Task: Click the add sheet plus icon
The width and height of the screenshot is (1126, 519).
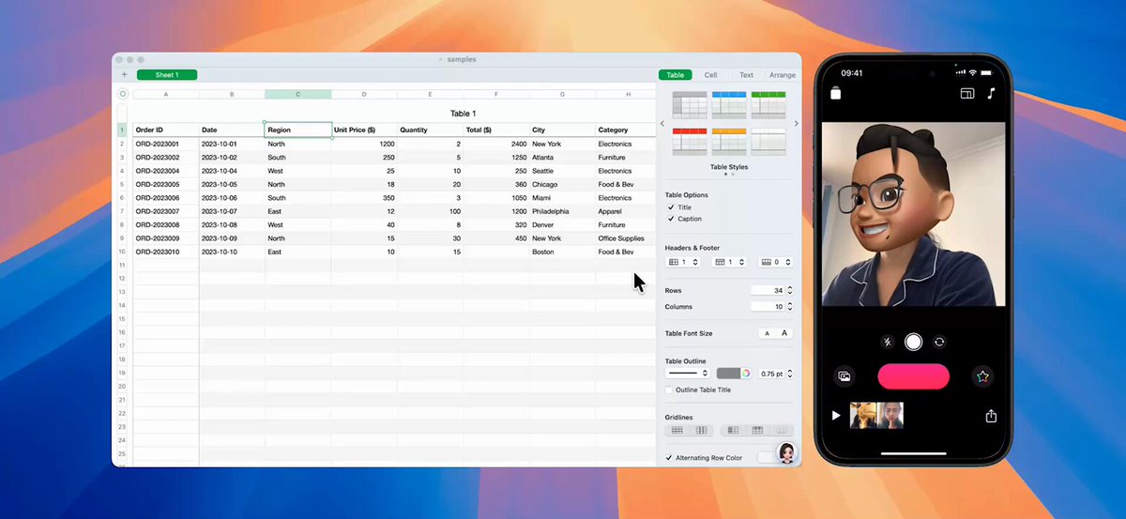Action: tap(124, 75)
